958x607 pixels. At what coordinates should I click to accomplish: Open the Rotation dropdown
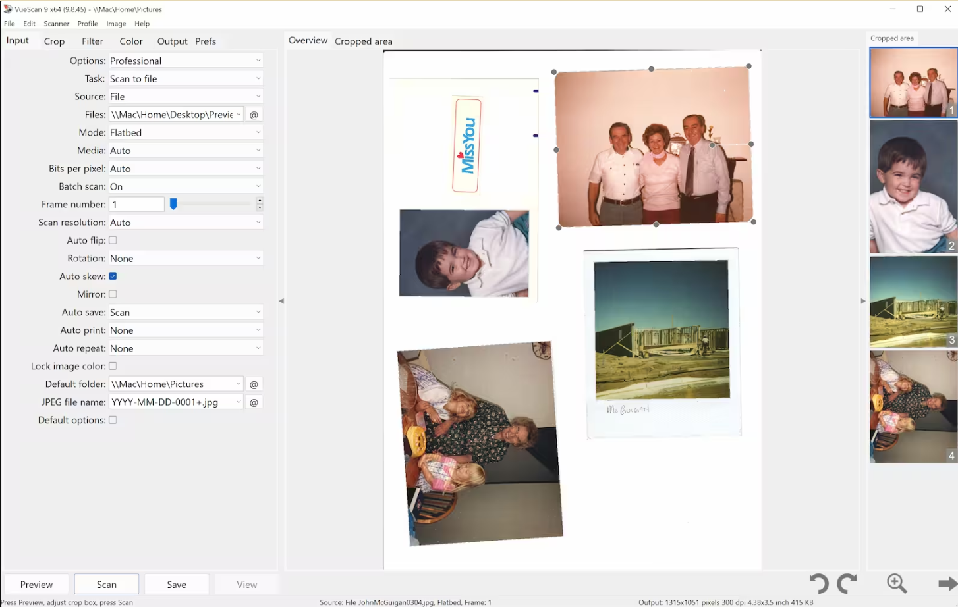[x=186, y=259]
